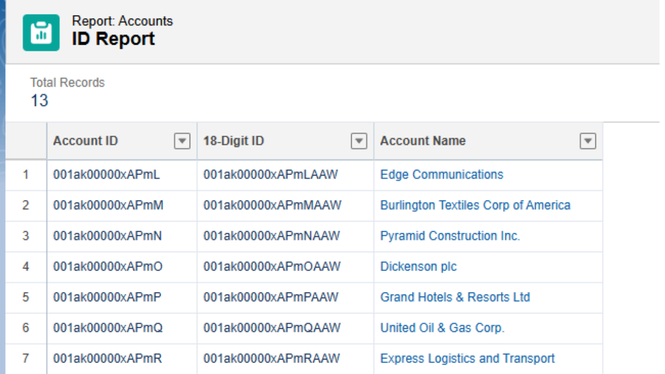The width and height of the screenshot is (665, 374).
Task: Click the 18-Digit ID column header
Action: click(233, 141)
